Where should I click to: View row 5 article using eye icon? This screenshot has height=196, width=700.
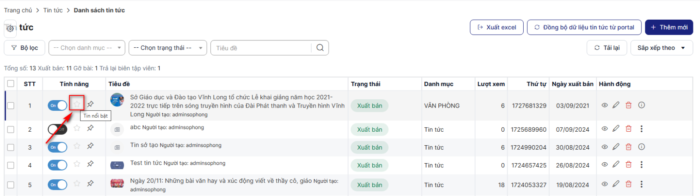click(605, 184)
